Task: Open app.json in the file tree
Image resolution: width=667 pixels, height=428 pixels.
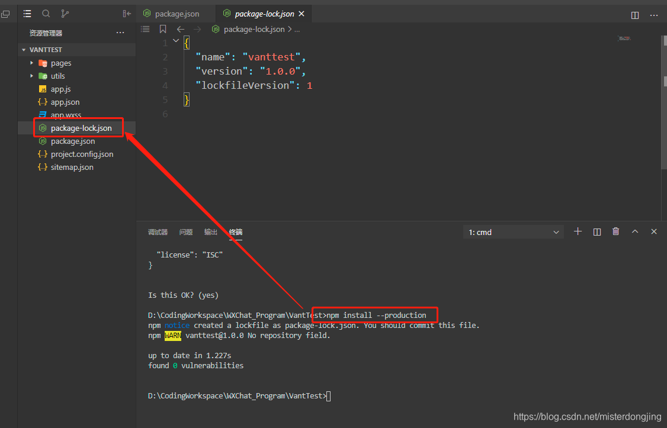Action: coord(76,102)
